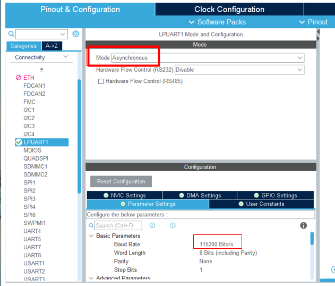
Task: Click the parameter search magnifier icon
Action: (91, 225)
